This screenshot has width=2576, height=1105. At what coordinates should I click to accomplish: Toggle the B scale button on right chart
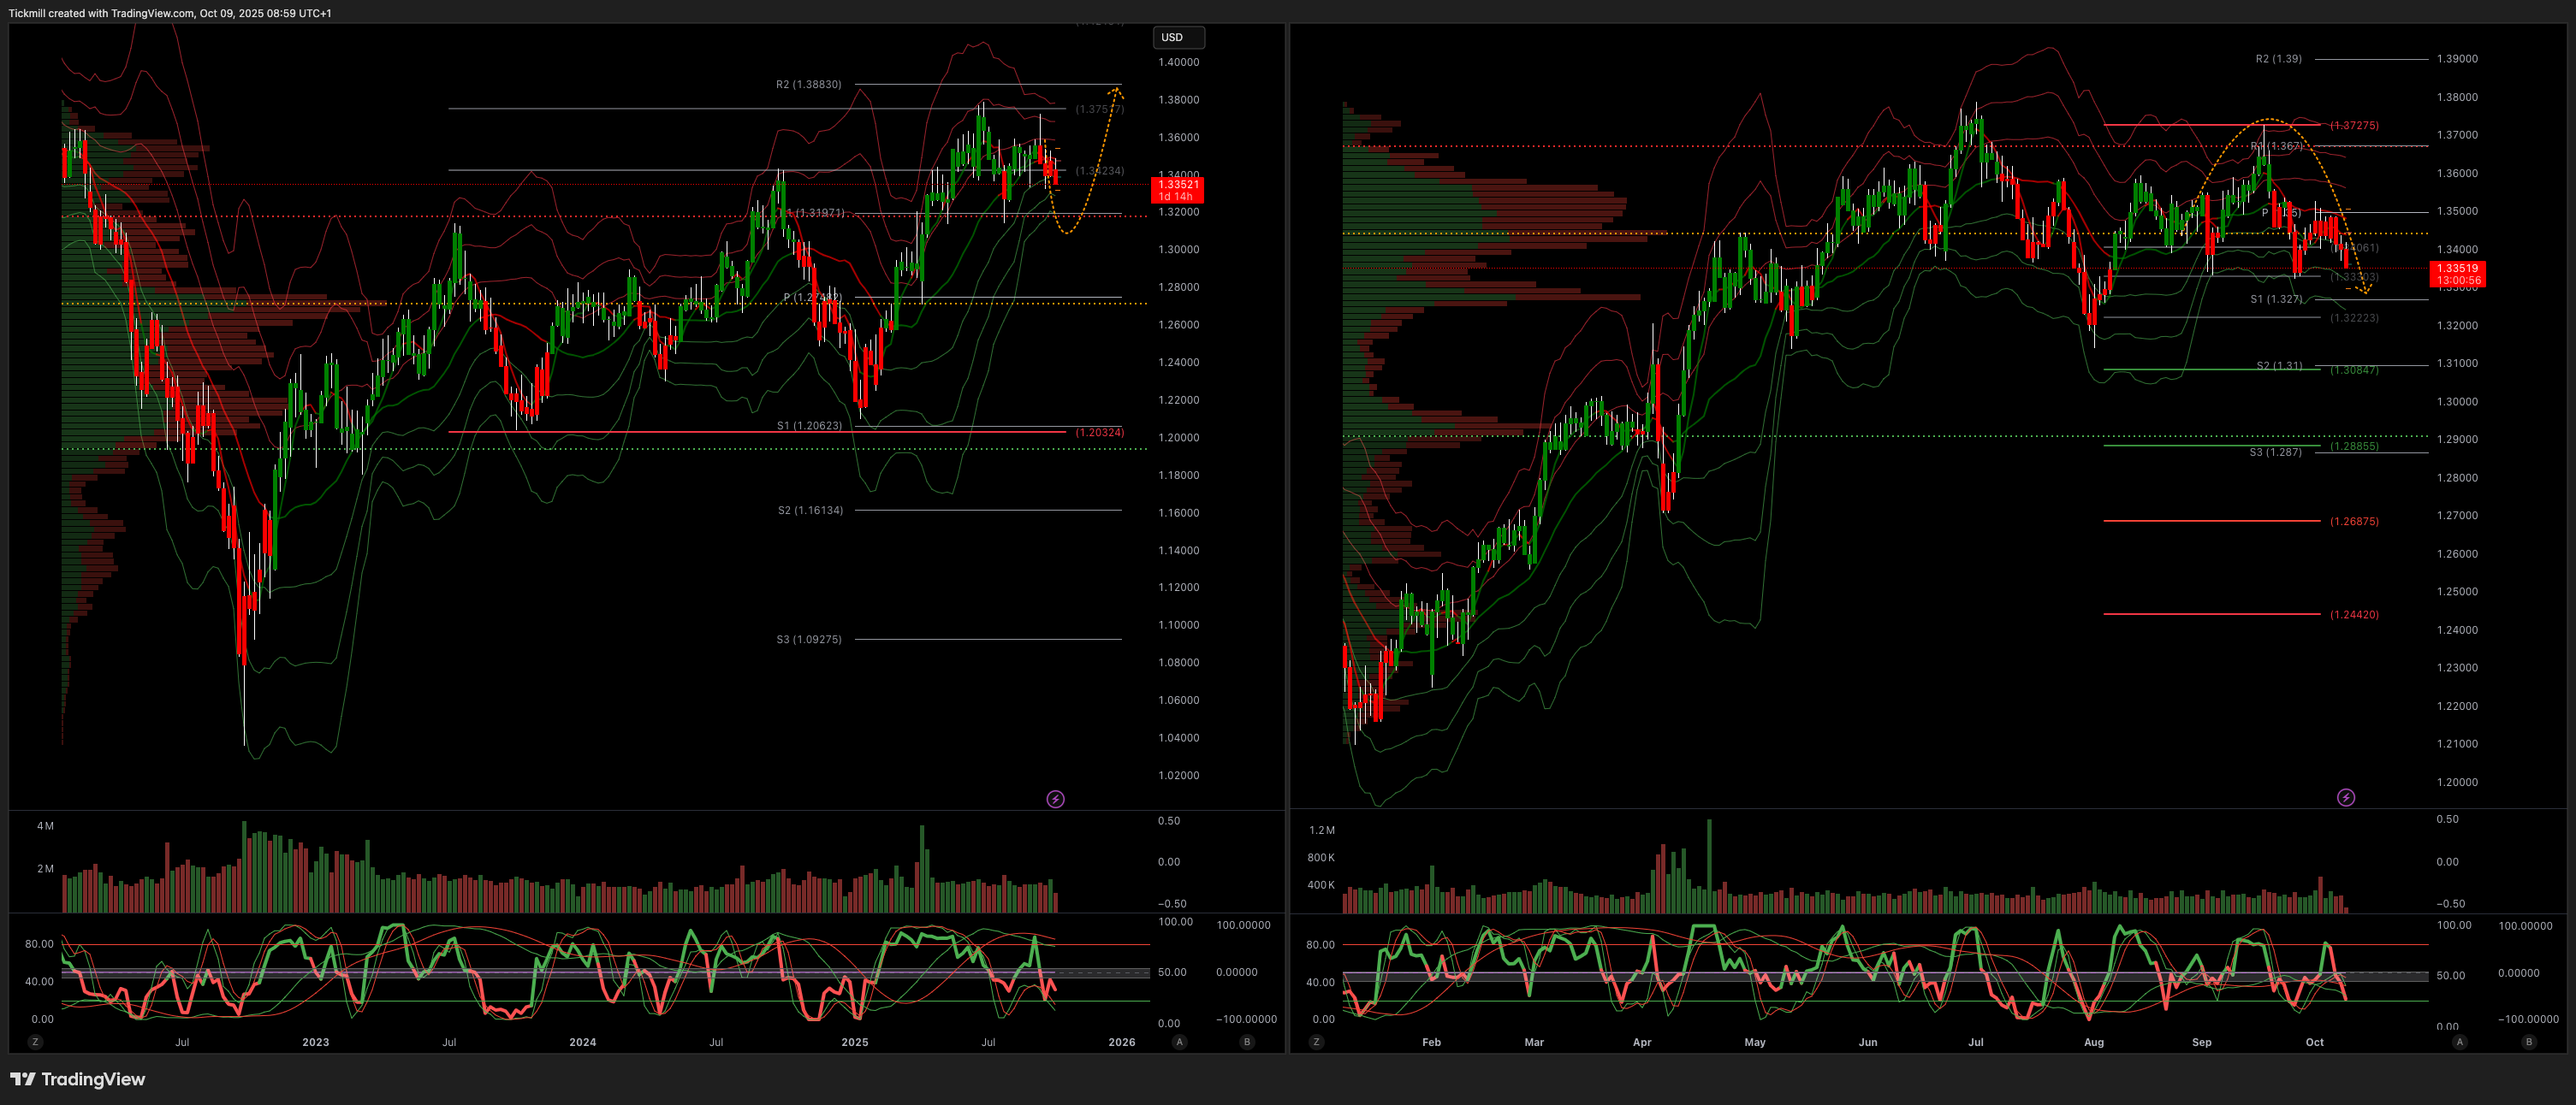pos(2529,1042)
